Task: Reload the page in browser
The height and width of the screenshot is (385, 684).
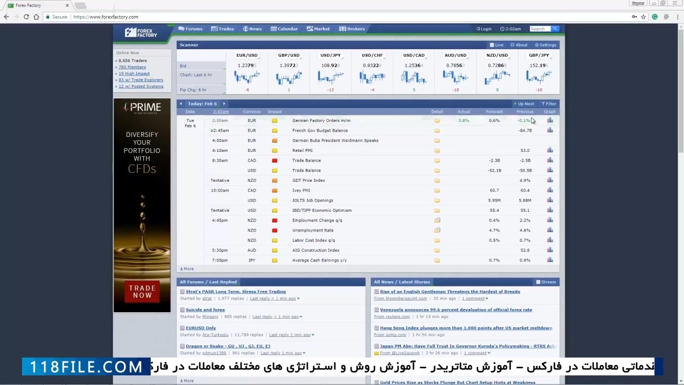Action: [x=26, y=17]
